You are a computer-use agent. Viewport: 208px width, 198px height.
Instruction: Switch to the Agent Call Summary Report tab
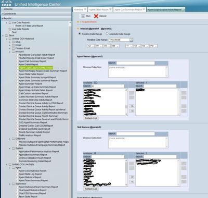point(128,9)
